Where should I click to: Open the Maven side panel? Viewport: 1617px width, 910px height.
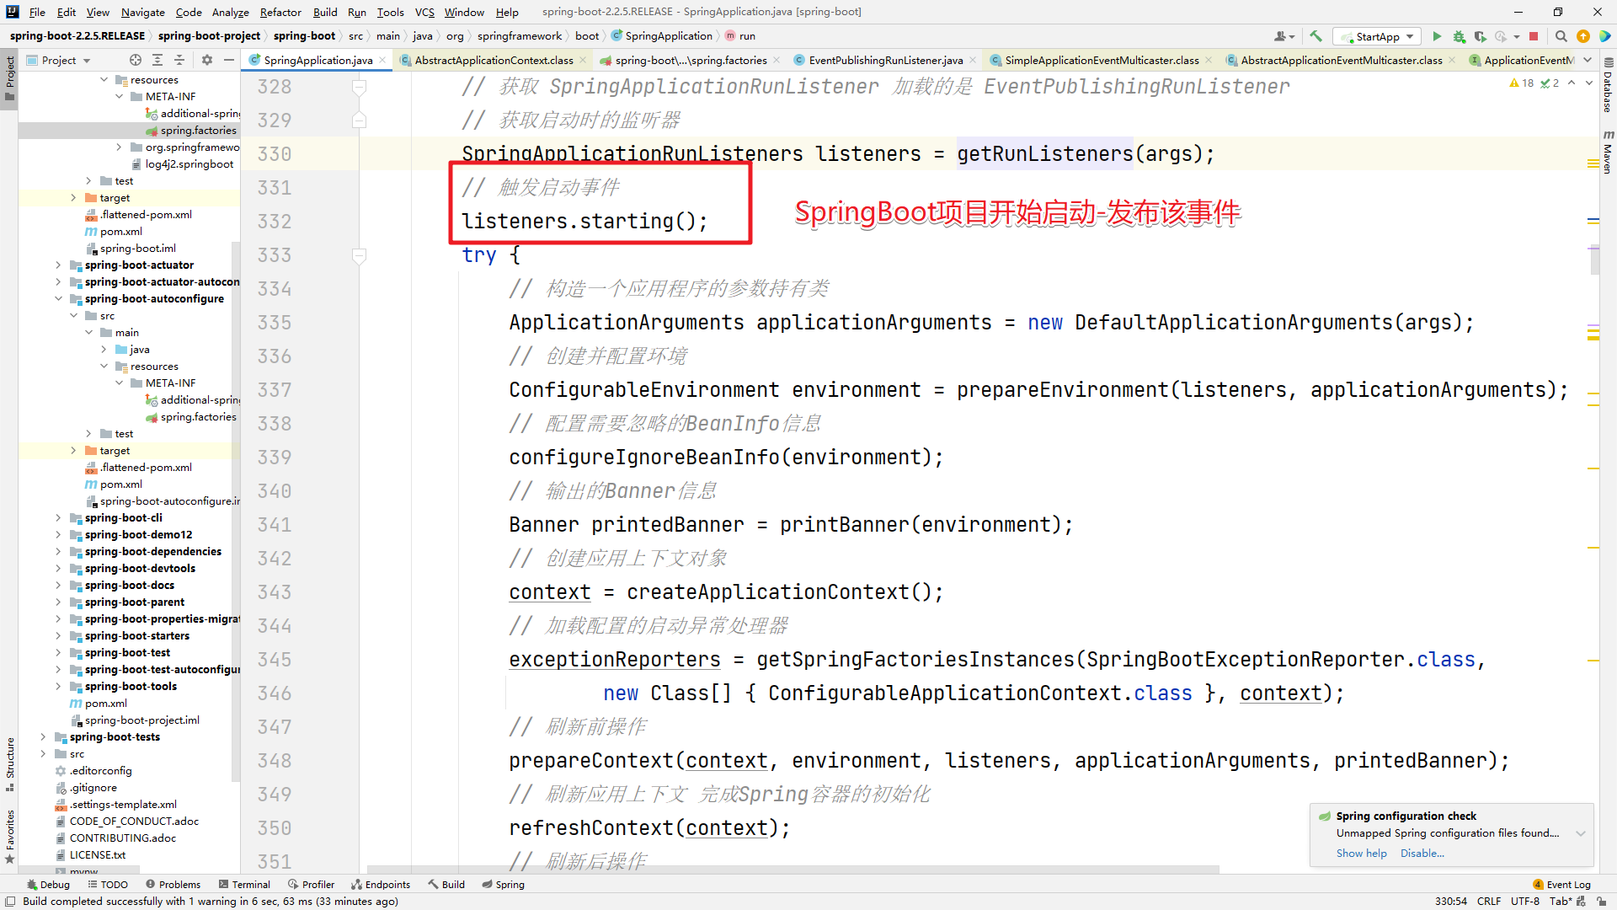(1608, 153)
